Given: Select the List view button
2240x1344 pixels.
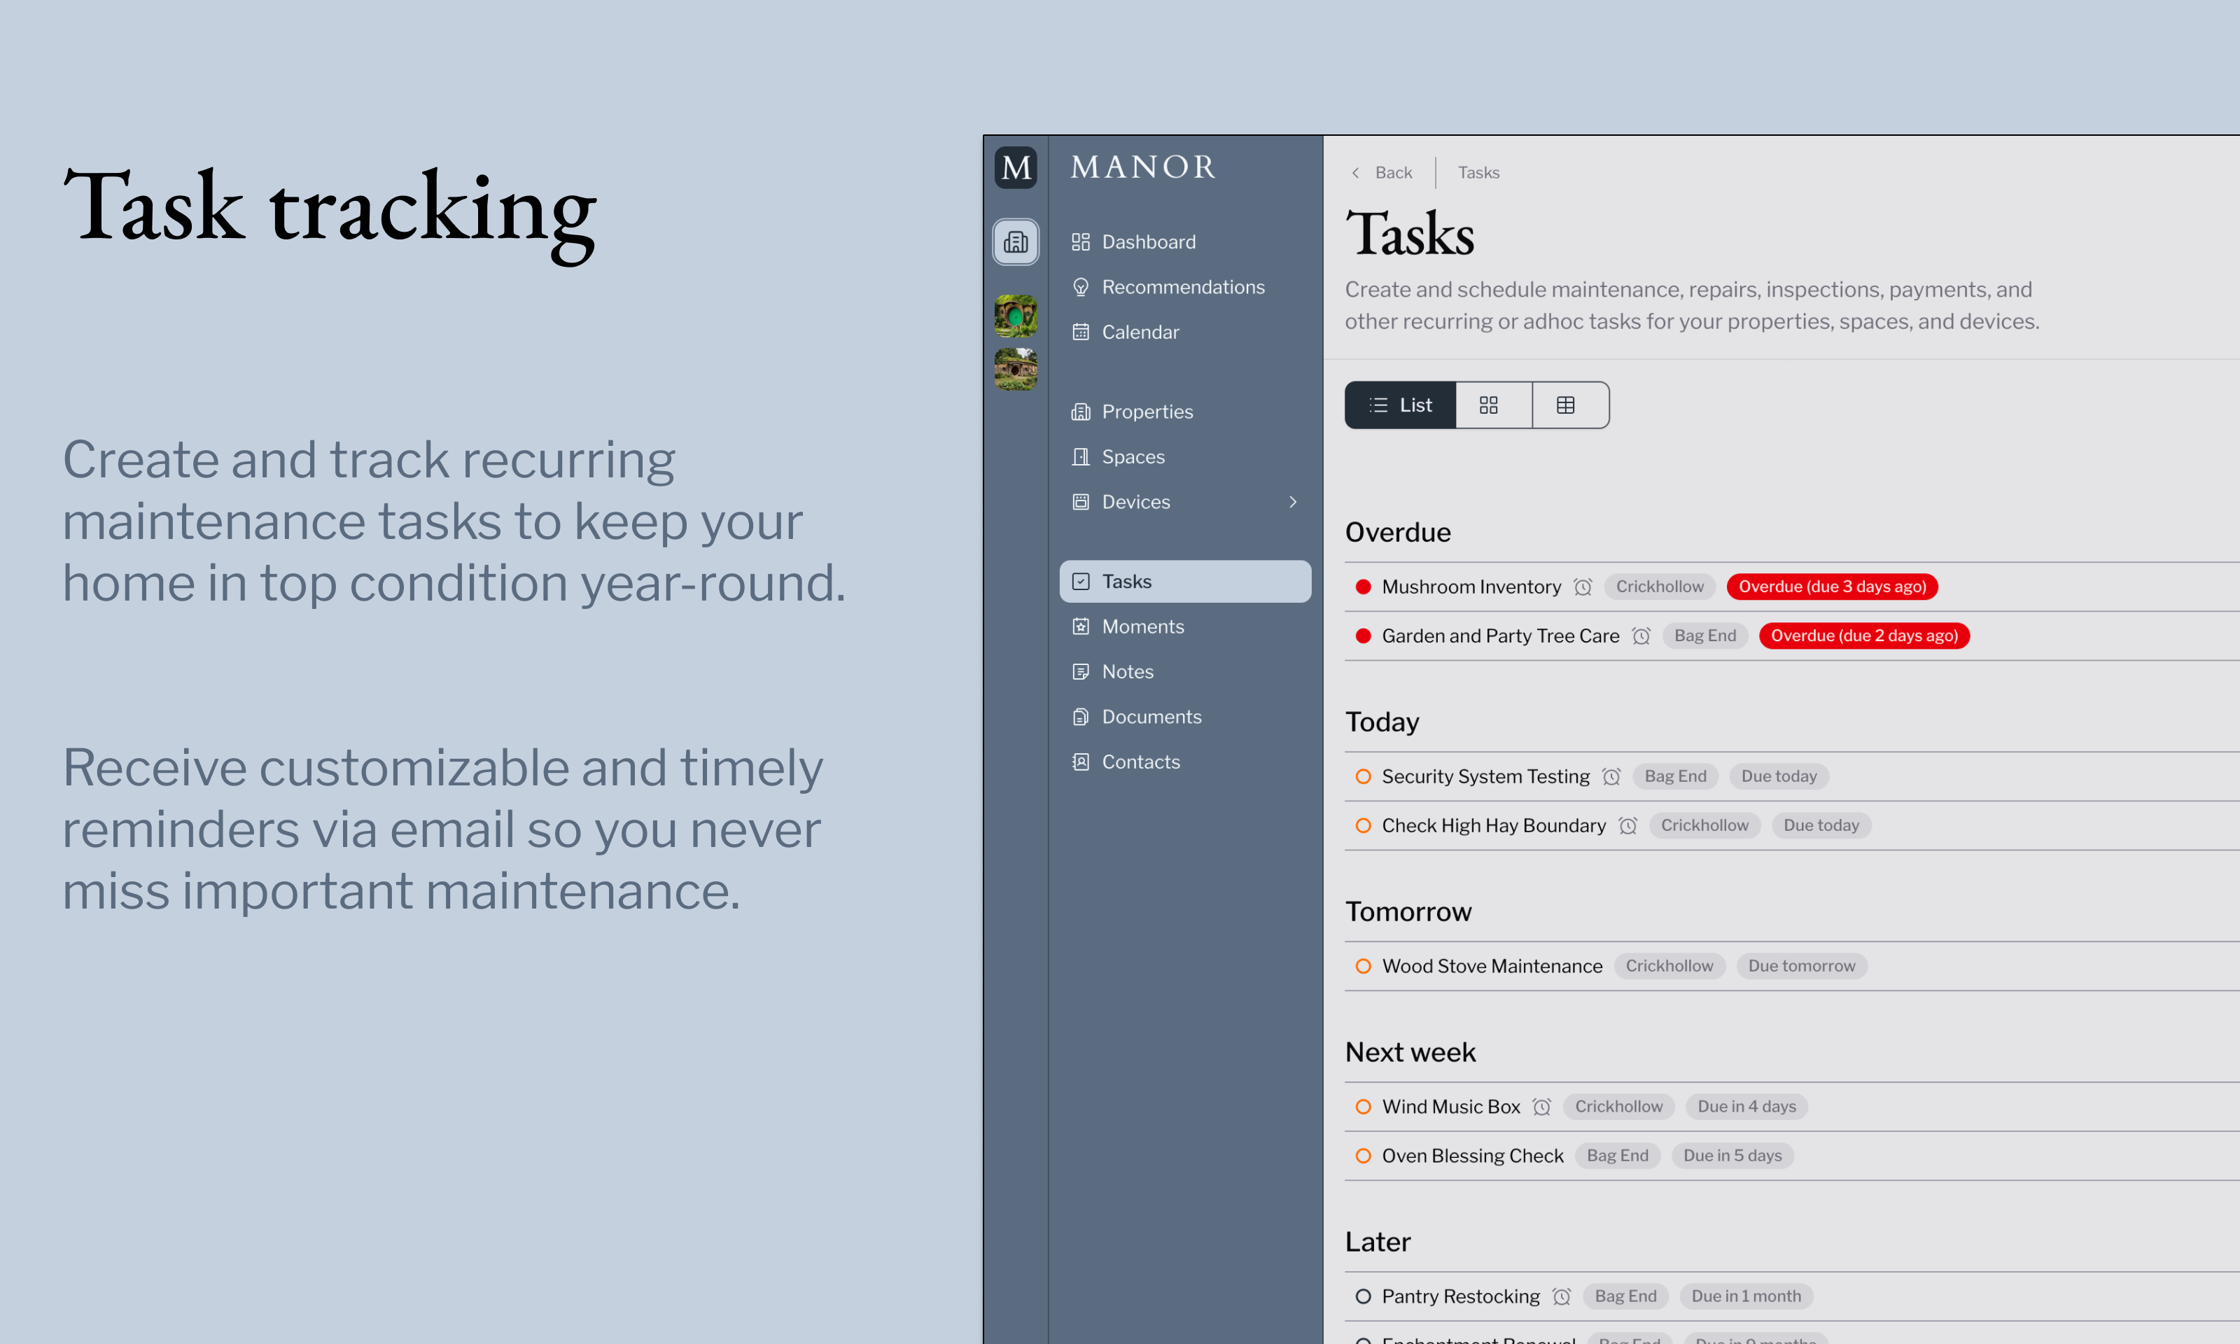Looking at the screenshot, I should pyautogui.click(x=1400, y=405).
